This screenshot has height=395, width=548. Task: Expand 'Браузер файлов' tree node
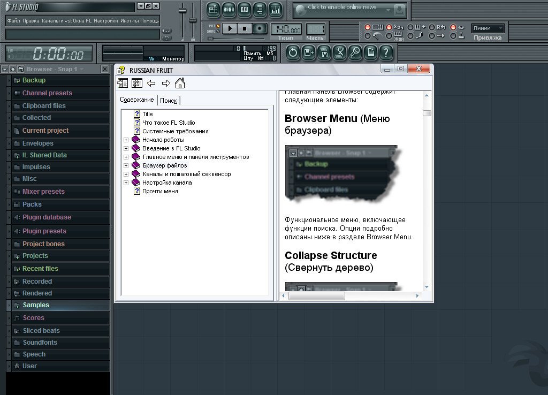tap(126, 165)
